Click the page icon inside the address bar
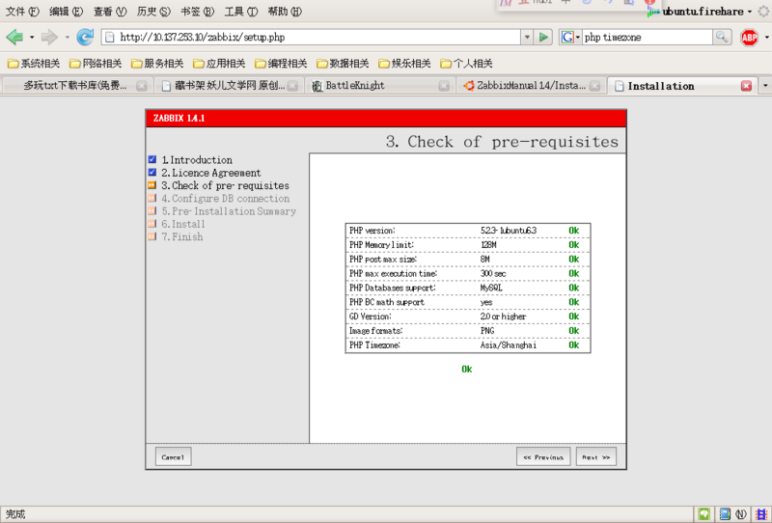The width and height of the screenshot is (772, 523). tap(110, 37)
